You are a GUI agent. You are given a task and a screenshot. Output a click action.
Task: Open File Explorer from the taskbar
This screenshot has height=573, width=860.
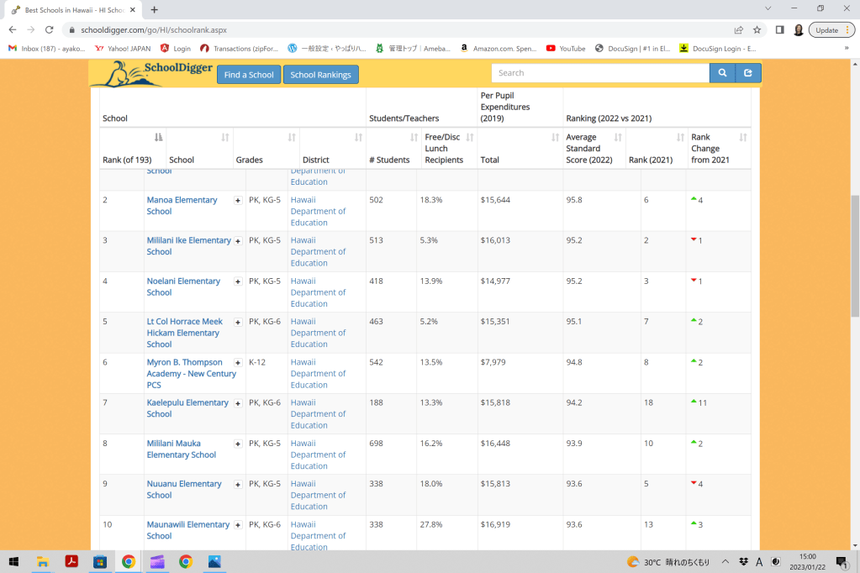(42, 561)
